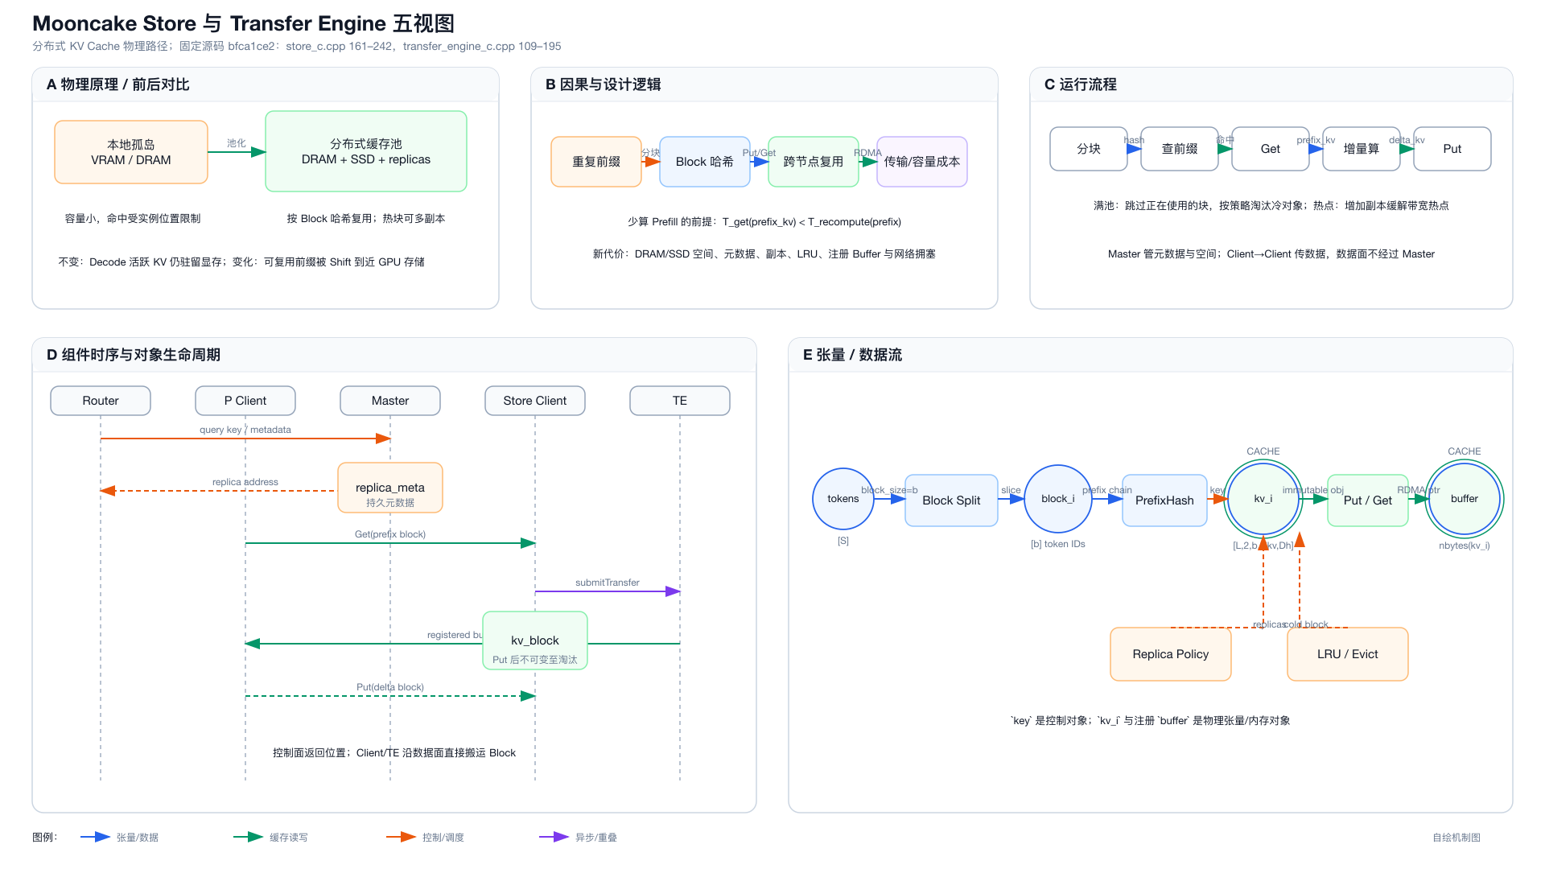
Task: Click the block_i circle node
Action: click(x=1058, y=499)
